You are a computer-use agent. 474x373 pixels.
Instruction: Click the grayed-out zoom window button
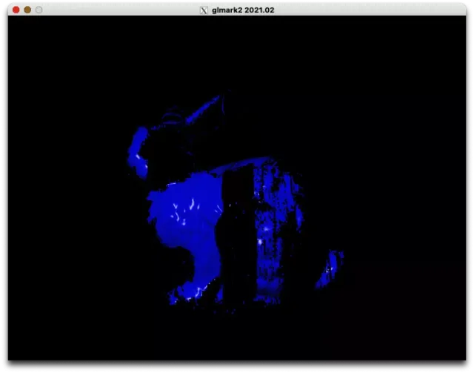[x=39, y=10]
